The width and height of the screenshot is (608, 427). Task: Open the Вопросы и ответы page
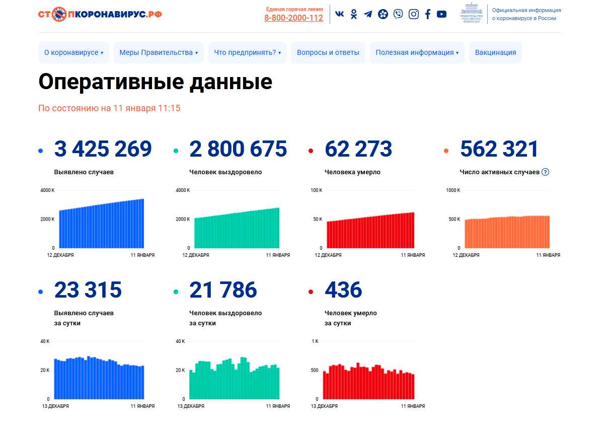coord(328,53)
